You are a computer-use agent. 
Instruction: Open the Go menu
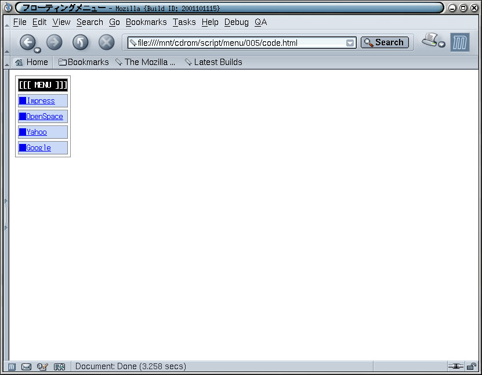[x=114, y=22]
